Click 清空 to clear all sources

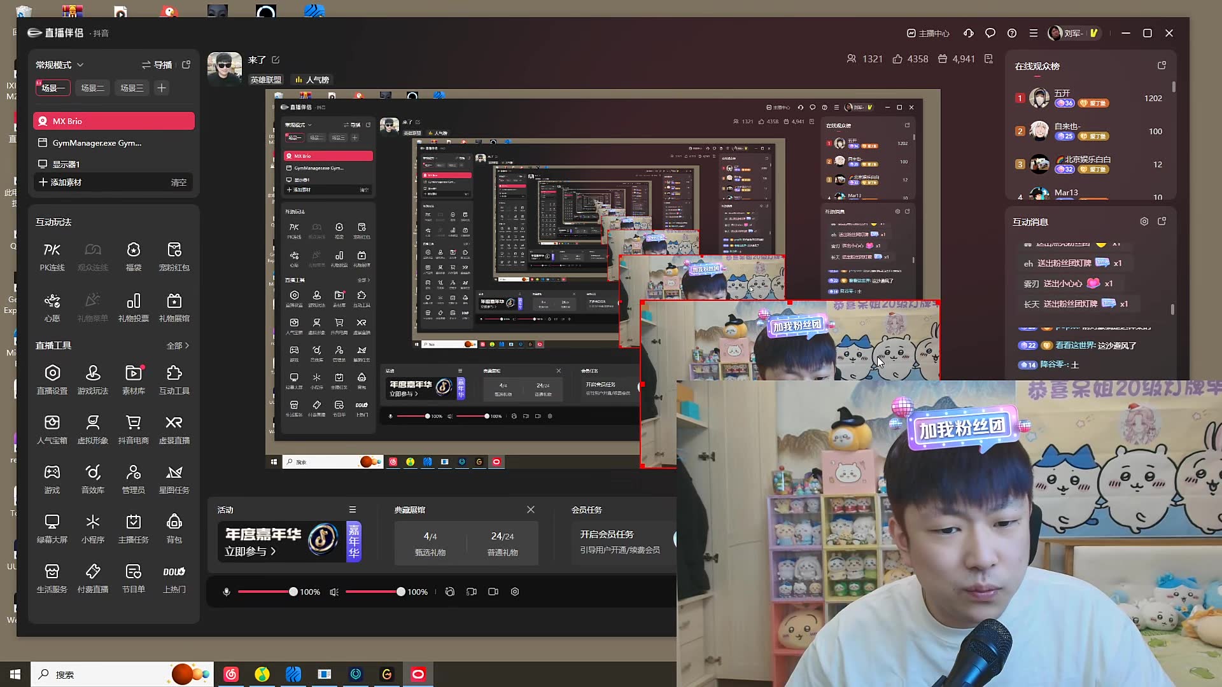(x=179, y=182)
